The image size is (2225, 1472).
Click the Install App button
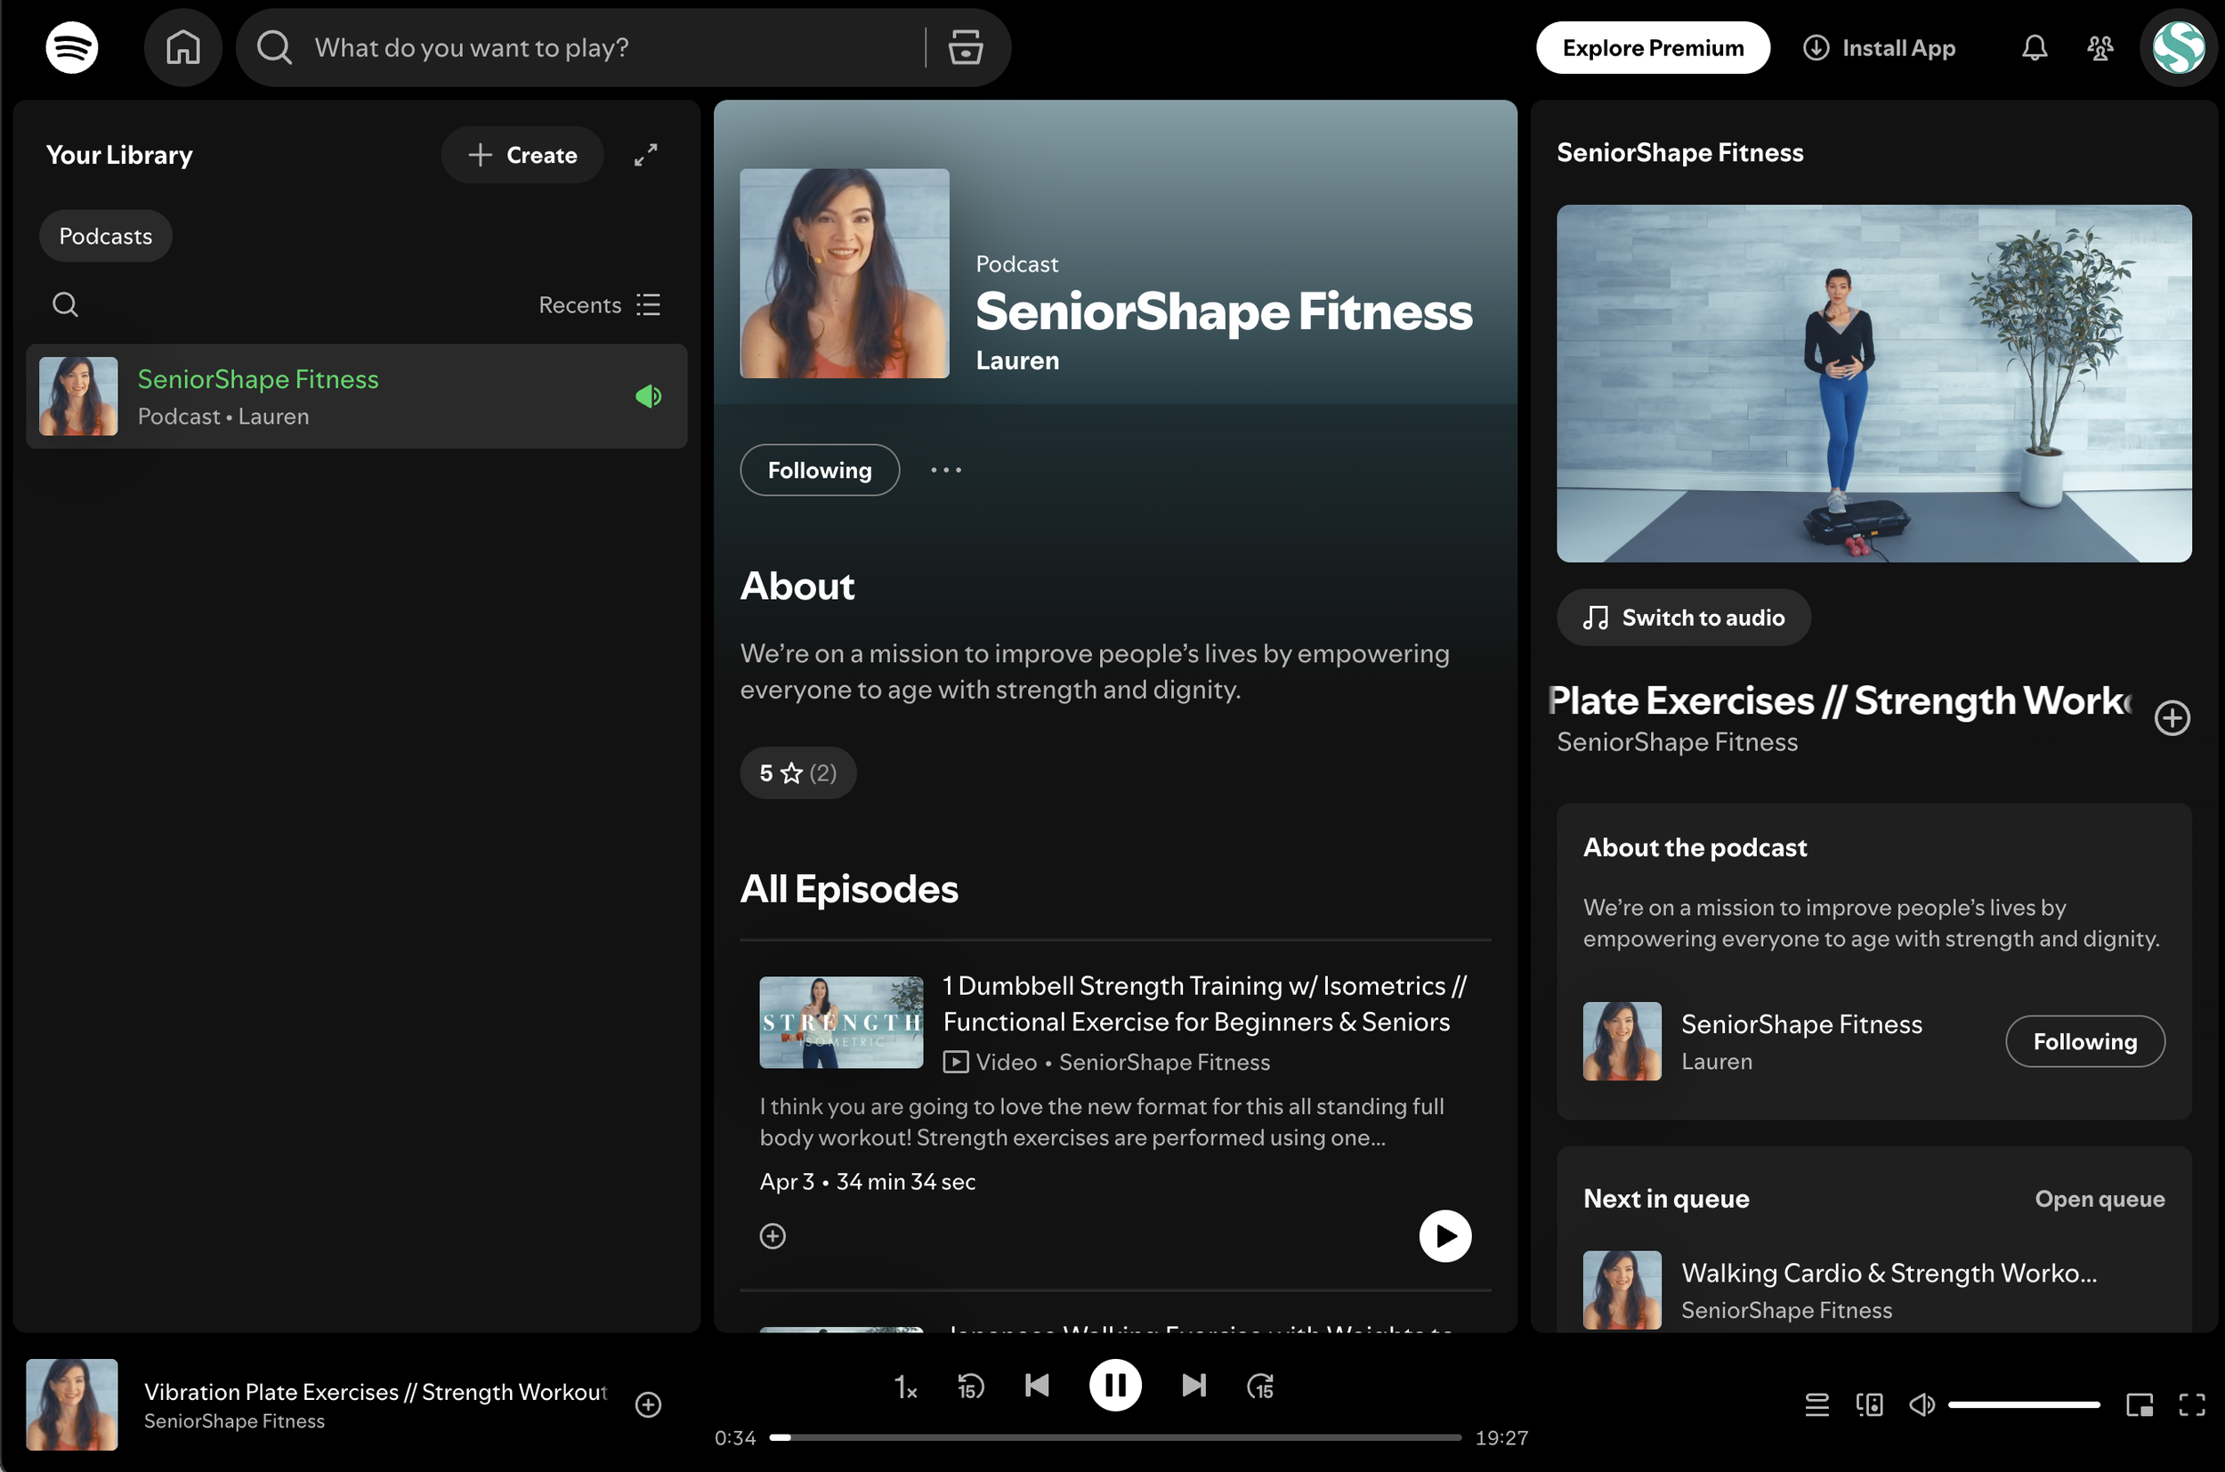[1879, 47]
